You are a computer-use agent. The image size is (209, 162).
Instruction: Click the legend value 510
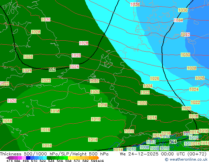point(34,161)
